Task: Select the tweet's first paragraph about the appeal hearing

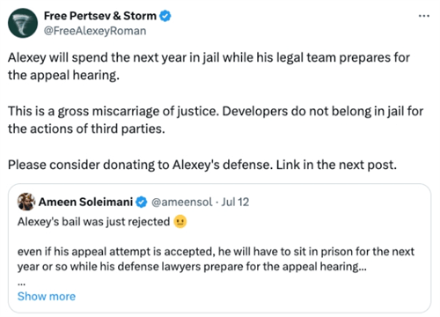Action: (x=209, y=66)
